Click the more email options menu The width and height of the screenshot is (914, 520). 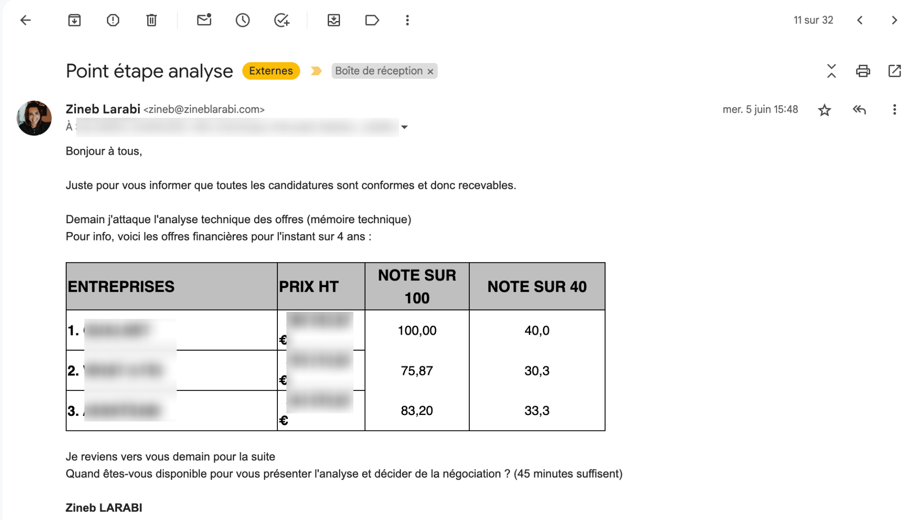click(894, 109)
